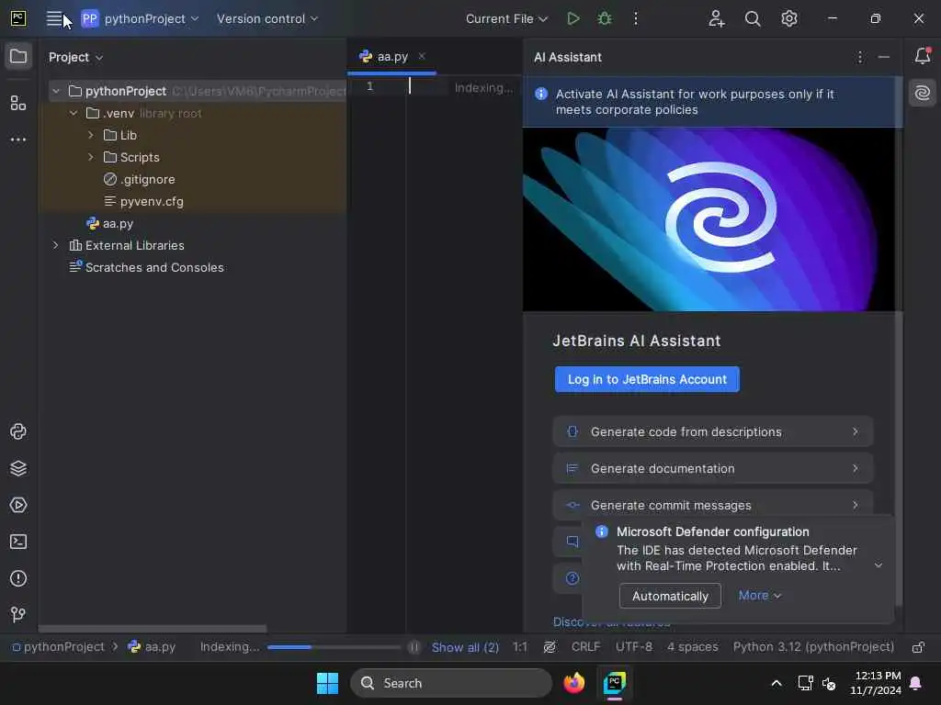
Task: Open the Structure tool window icon
Action: 18,103
